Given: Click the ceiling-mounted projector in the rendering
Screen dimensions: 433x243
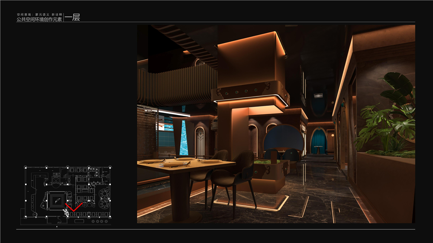Looking at the screenshot, I should point(319,95).
